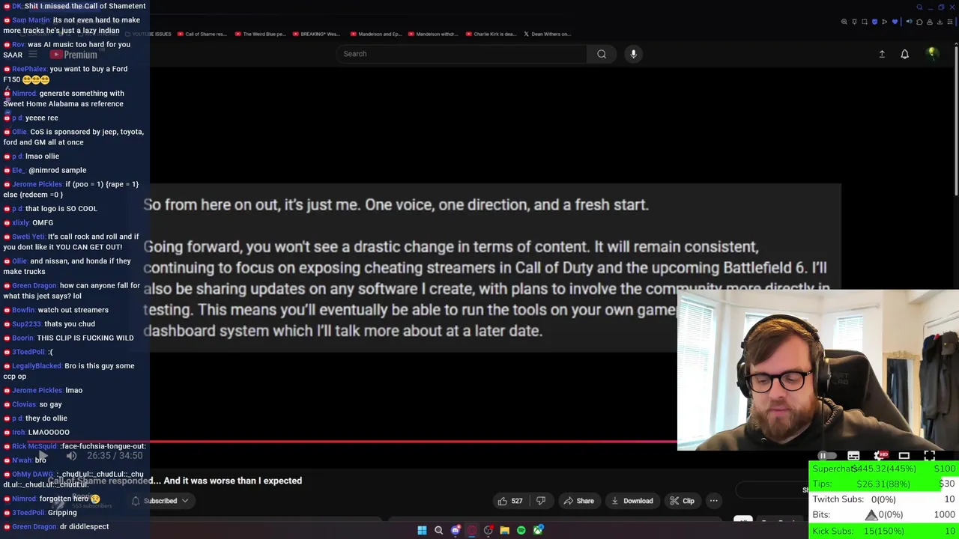The image size is (959, 539).
Task: Click the blue heart bookmark icon
Action: (x=895, y=22)
